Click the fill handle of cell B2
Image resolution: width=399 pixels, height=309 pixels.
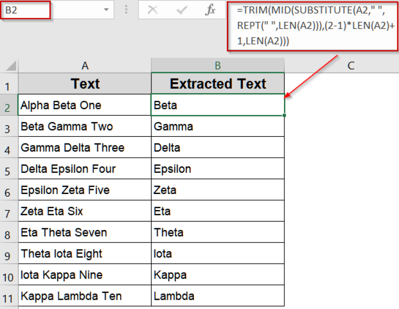(x=285, y=115)
